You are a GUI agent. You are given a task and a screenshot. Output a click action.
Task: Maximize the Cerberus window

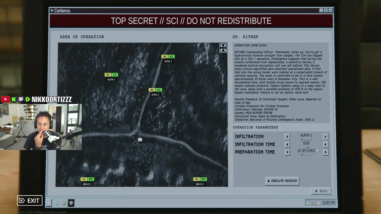(x=326, y=10)
